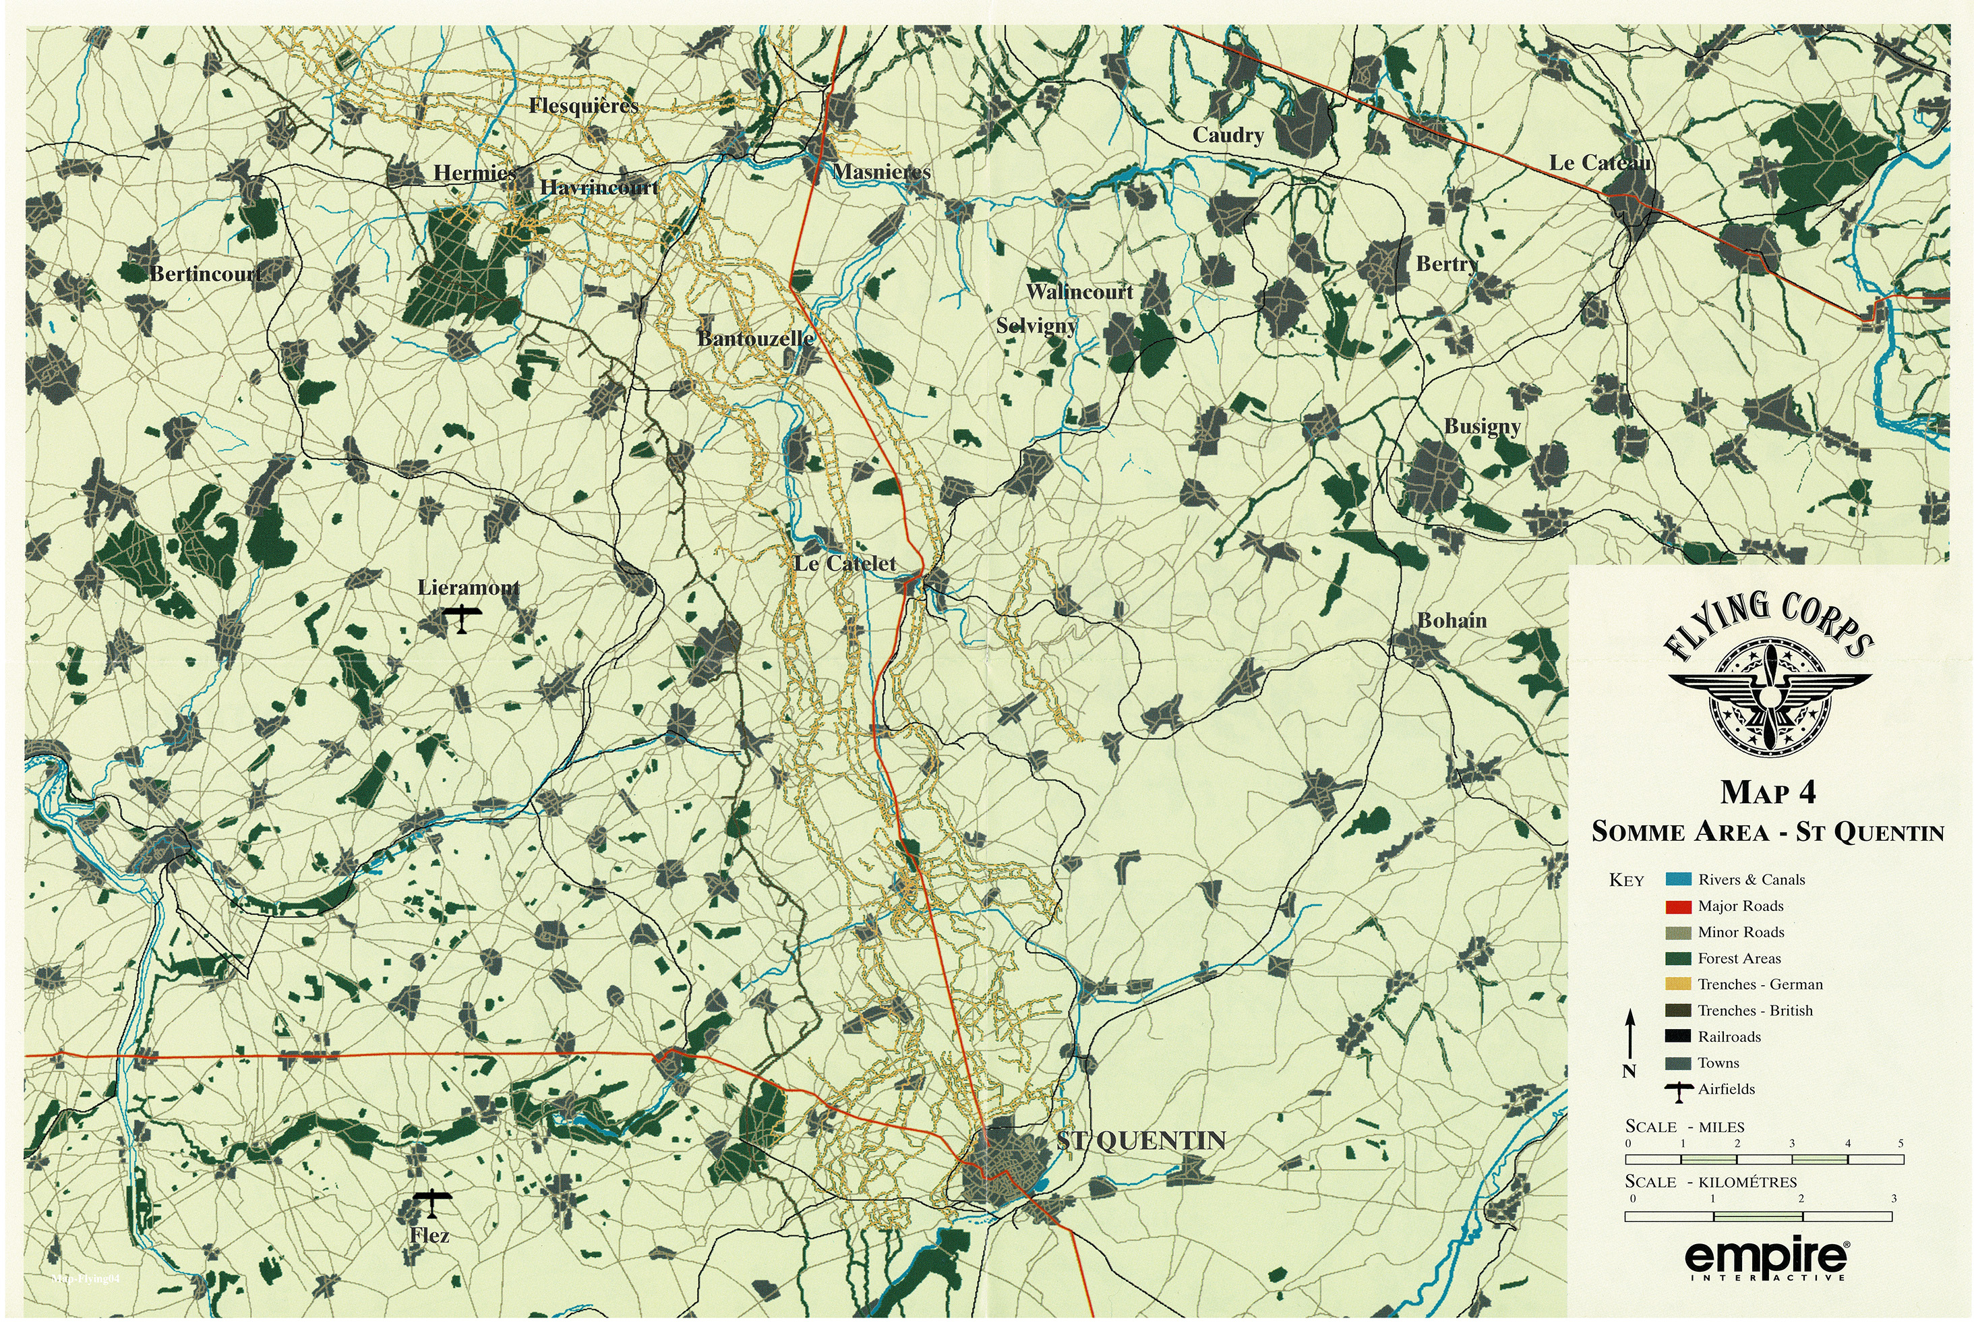Click the Flying Corps arched title text
Viewport: 1974px width, 1323px height.
1768,624
